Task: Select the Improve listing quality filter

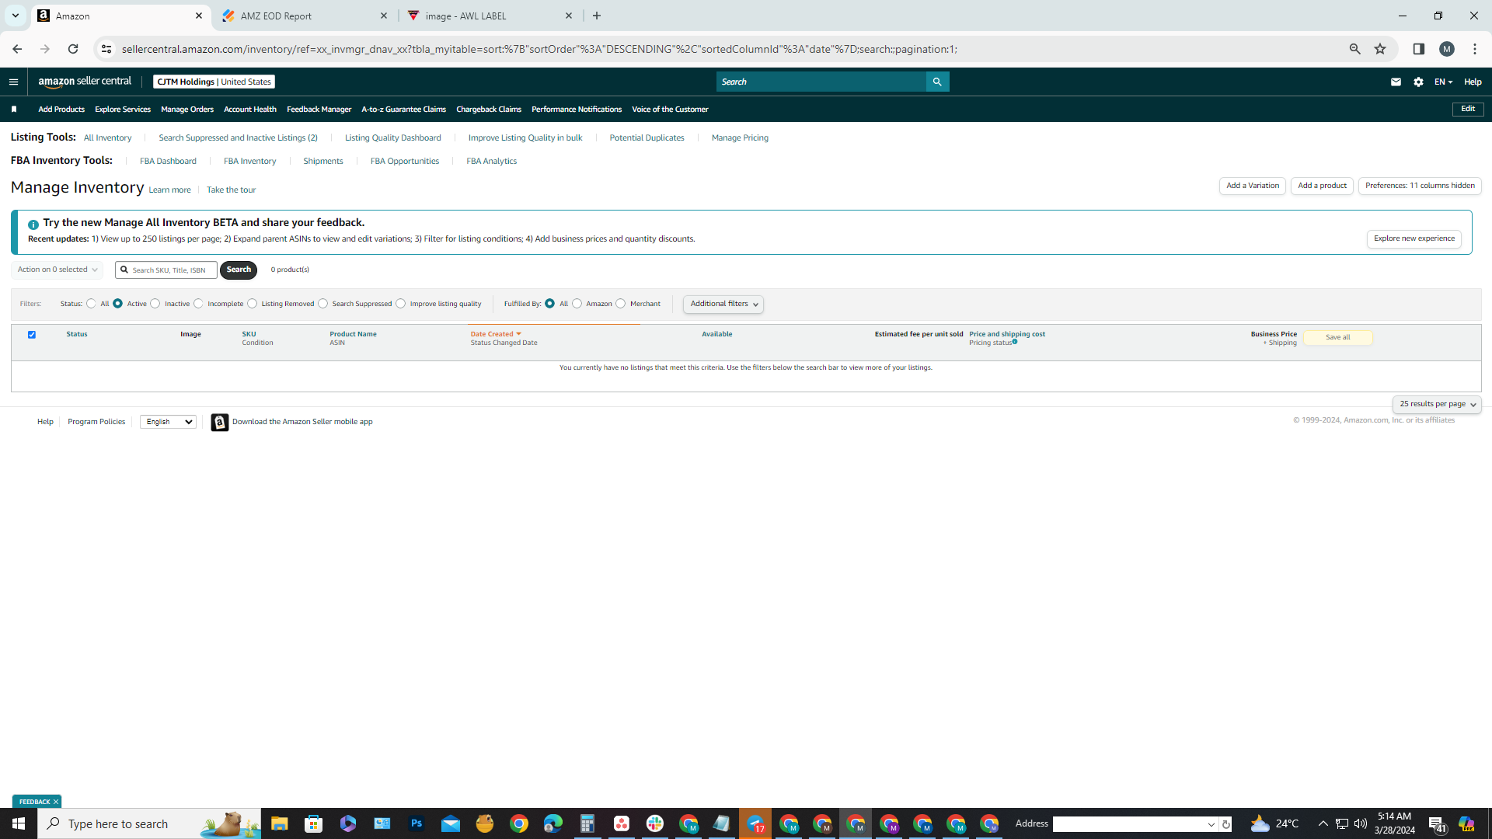Action: coord(401,304)
